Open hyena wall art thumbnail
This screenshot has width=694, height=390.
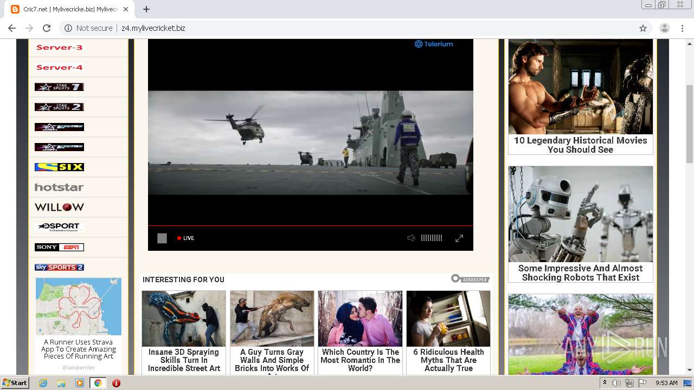(x=272, y=318)
